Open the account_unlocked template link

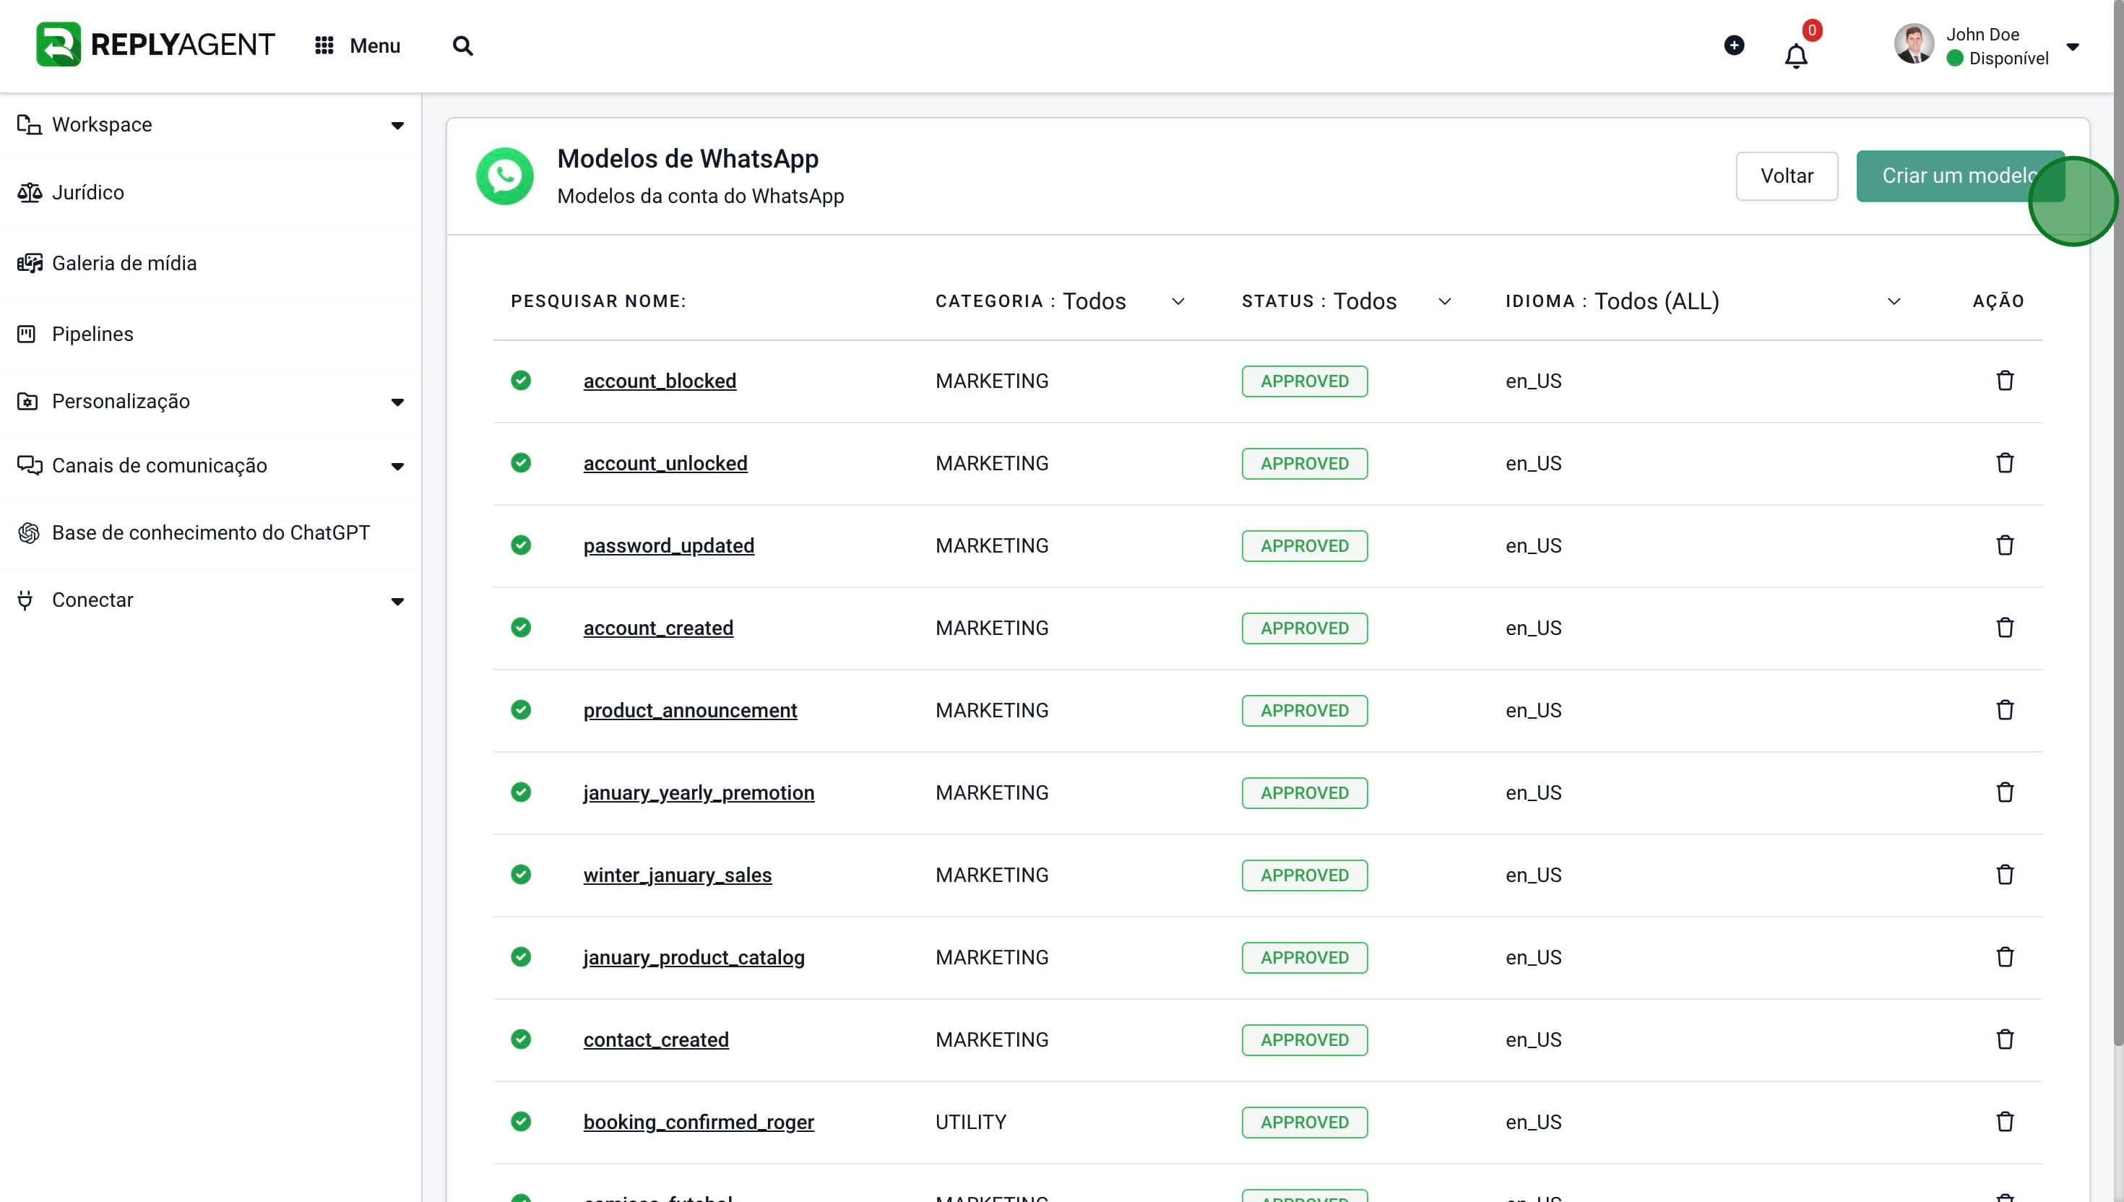point(665,464)
